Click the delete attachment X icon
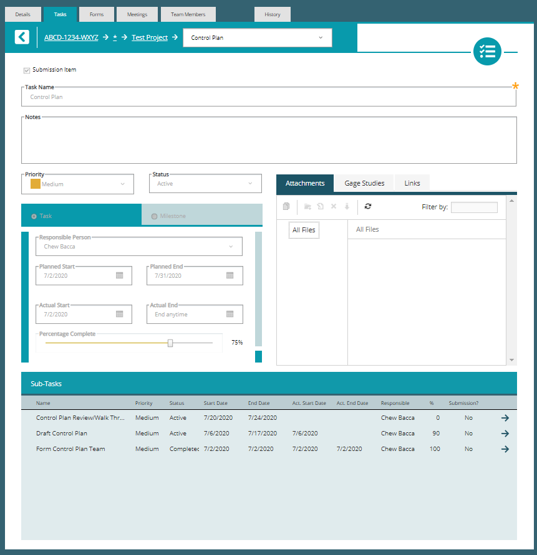 tap(333, 206)
